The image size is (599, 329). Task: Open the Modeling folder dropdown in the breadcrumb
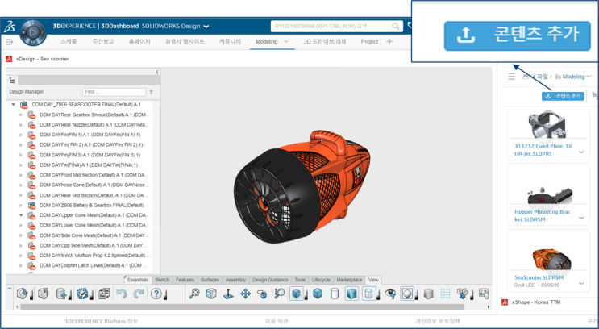589,77
